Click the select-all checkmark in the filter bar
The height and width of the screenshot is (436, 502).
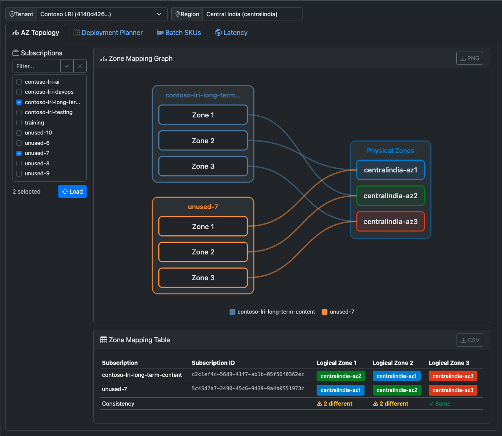(x=67, y=66)
